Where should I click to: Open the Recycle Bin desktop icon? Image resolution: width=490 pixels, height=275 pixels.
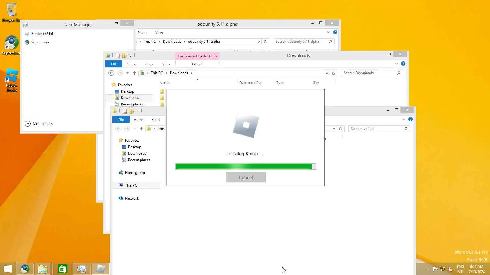(11, 12)
